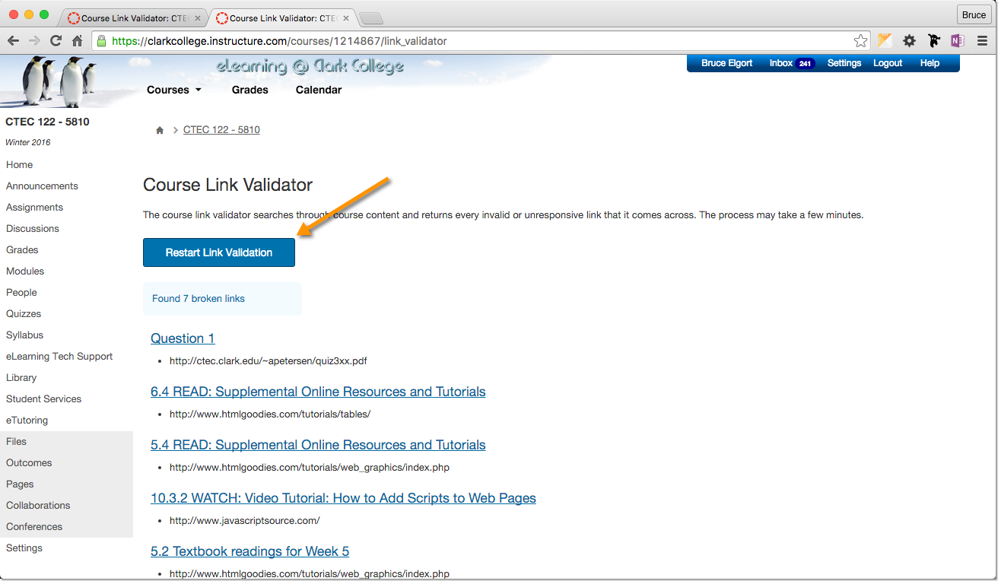Screen dimensions: 998x581
Task: Reload the page with the refresh icon
Action: click(x=56, y=41)
